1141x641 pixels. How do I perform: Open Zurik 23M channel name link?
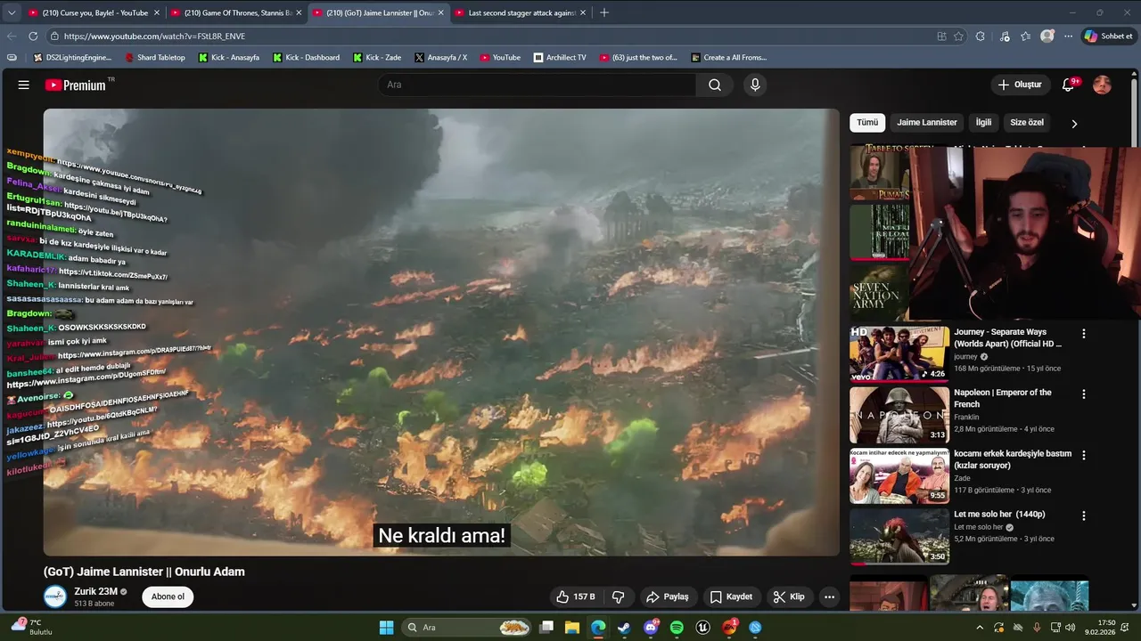point(96,591)
